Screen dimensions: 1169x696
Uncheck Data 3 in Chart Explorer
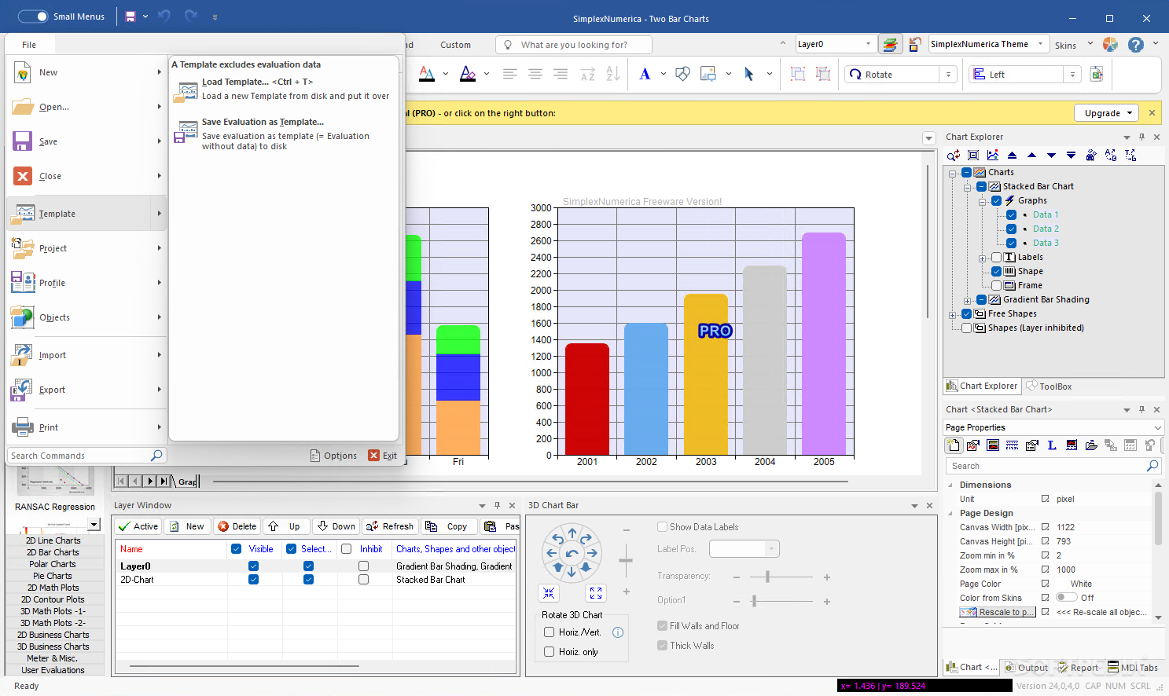point(1011,243)
